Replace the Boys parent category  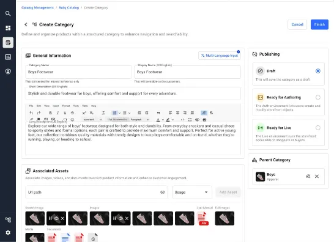tap(308, 176)
